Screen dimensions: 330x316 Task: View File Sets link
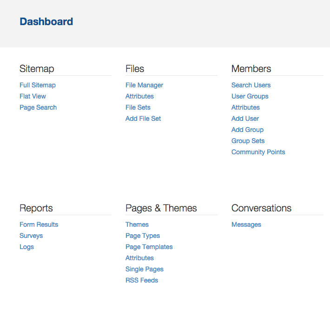click(138, 107)
